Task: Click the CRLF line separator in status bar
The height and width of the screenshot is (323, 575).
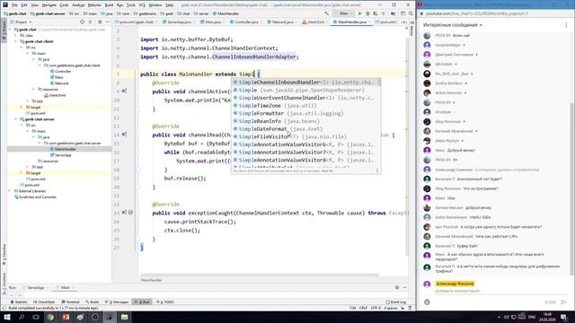Action: tap(363, 308)
